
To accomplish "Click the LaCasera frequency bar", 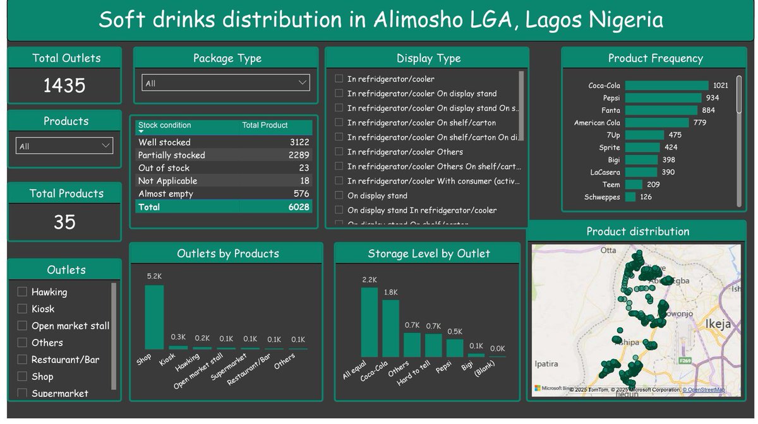I will coord(641,172).
